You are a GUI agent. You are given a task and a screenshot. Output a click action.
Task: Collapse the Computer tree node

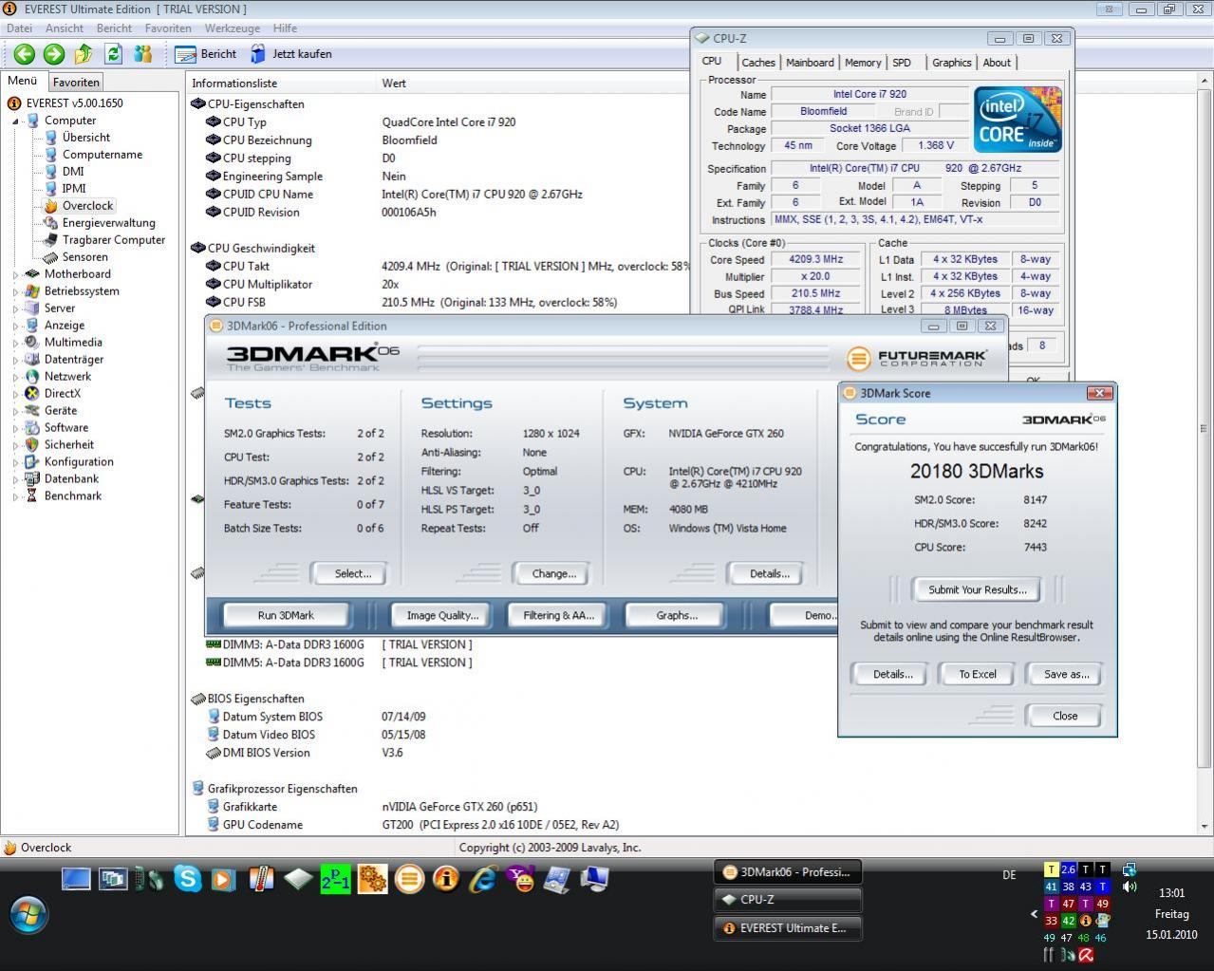(x=15, y=121)
